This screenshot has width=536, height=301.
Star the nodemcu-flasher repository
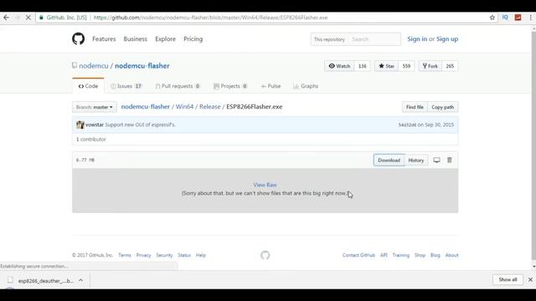click(x=386, y=66)
